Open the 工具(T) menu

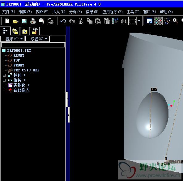pyautogui.click(x=133, y=12)
